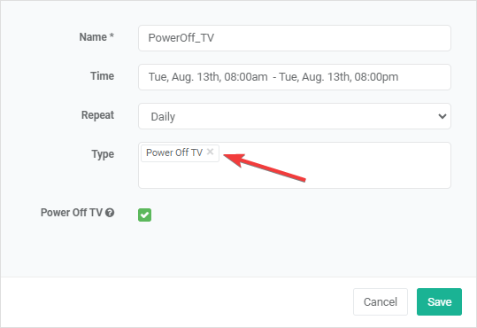This screenshot has width=477, height=328.
Task: Click the red arrow annotation
Action: click(265, 167)
